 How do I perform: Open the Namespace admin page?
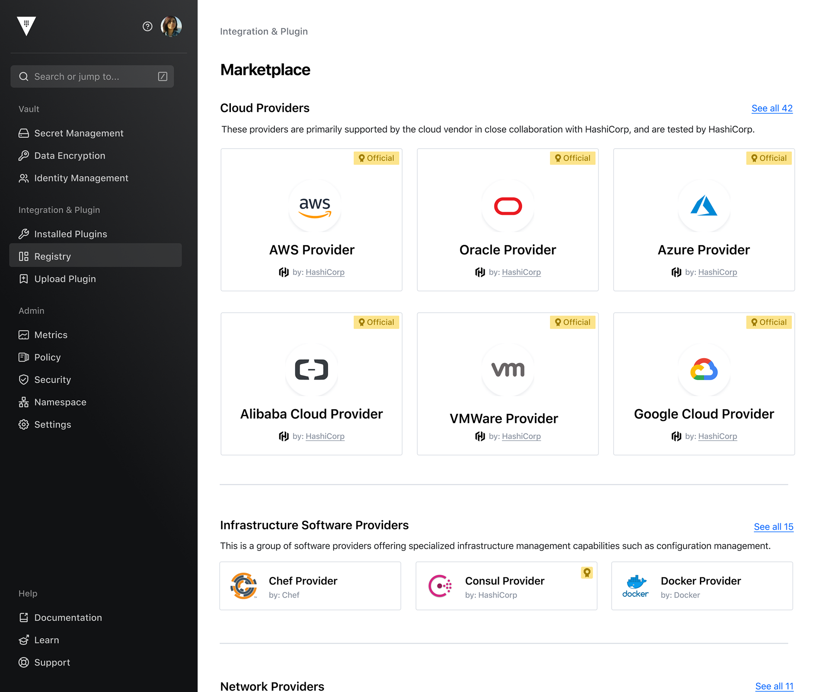(x=60, y=402)
